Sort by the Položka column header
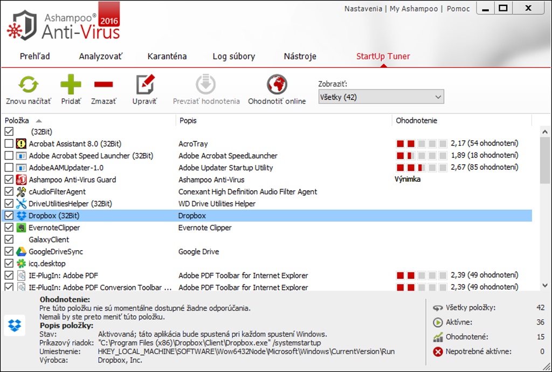552x372 pixels. pyautogui.click(x=17, y=121)
